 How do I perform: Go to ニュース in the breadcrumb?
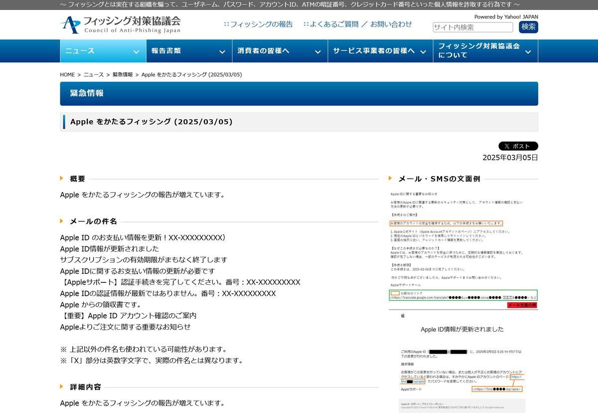point(94,75)
